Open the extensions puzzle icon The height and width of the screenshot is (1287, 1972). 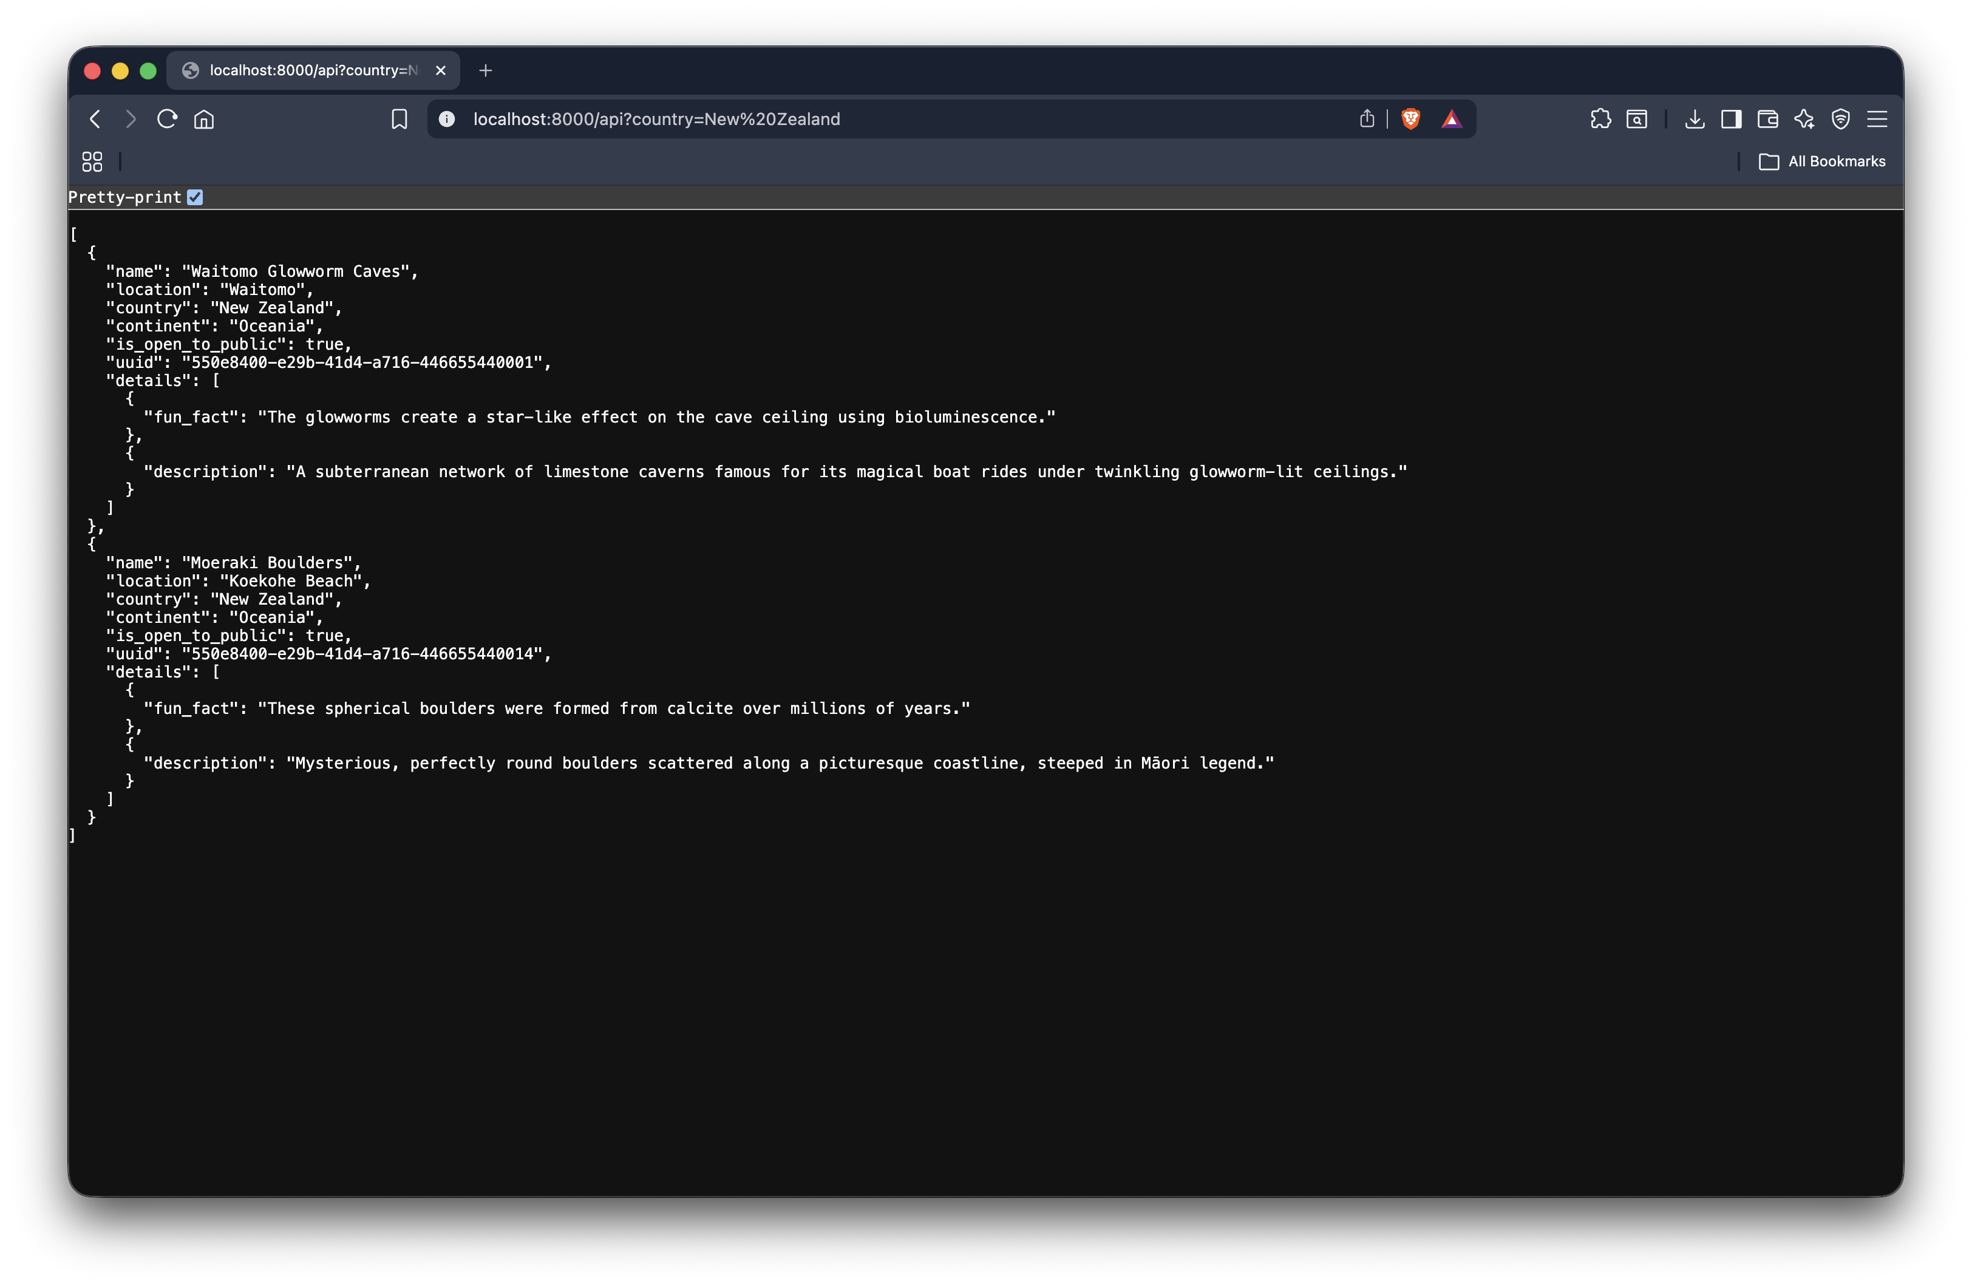[1601, 120]
